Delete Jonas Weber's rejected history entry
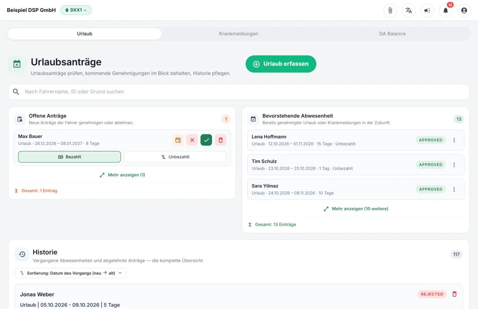This screenshot has height=309, width=478. [x=454, y=294]
